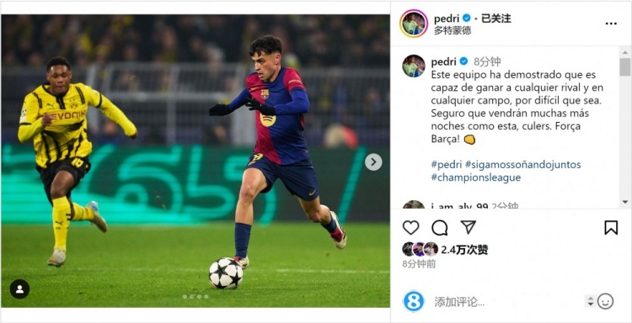
Task: Save post with bookmark icon
Action: [611, 228]
